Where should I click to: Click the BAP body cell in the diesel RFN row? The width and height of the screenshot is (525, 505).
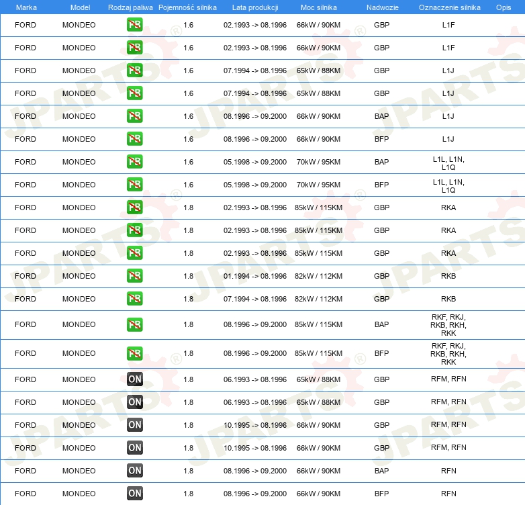pos(382,471)
